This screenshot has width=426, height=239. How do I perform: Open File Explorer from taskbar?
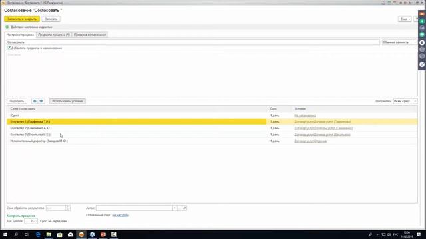49,234
